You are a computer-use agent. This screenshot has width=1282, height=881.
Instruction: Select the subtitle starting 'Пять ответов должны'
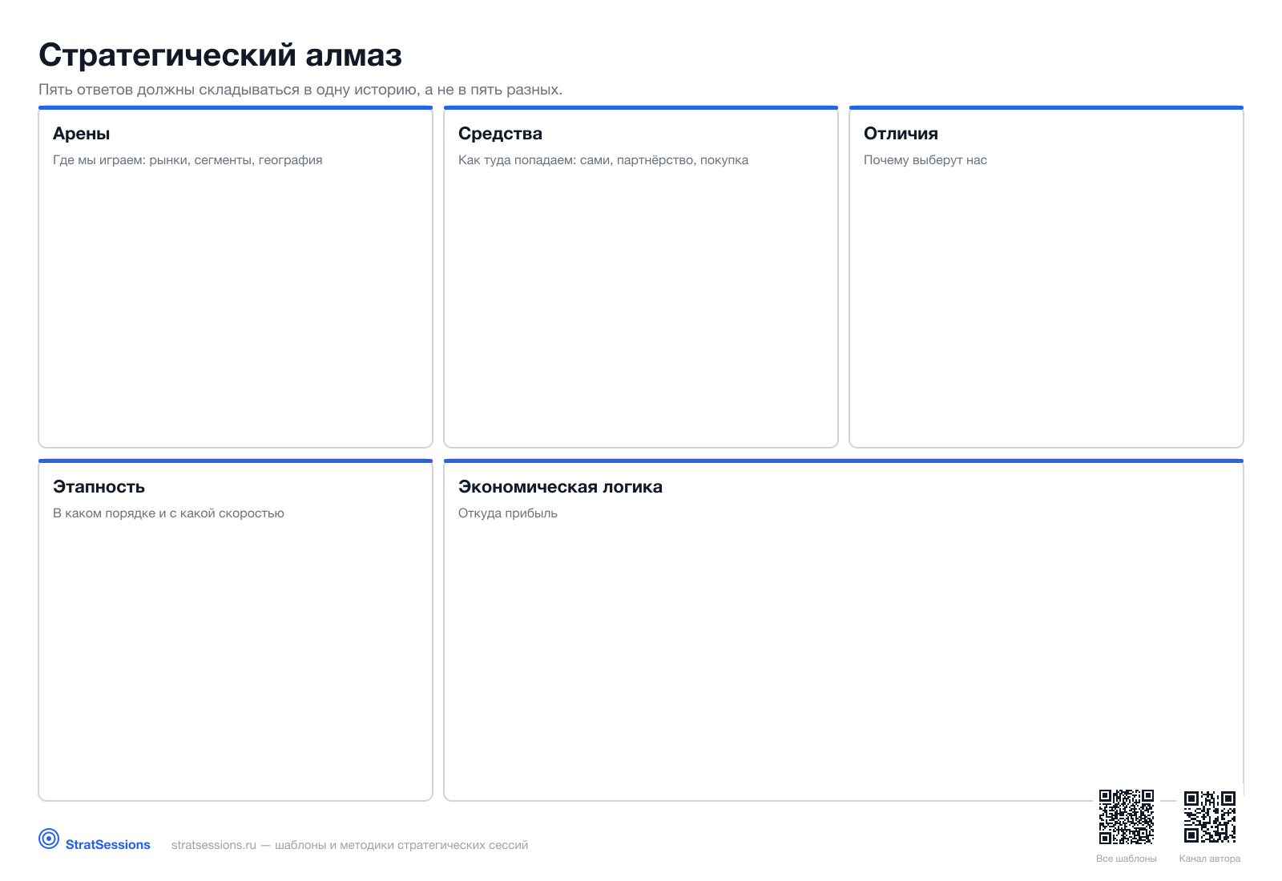(x=300, y=90)
